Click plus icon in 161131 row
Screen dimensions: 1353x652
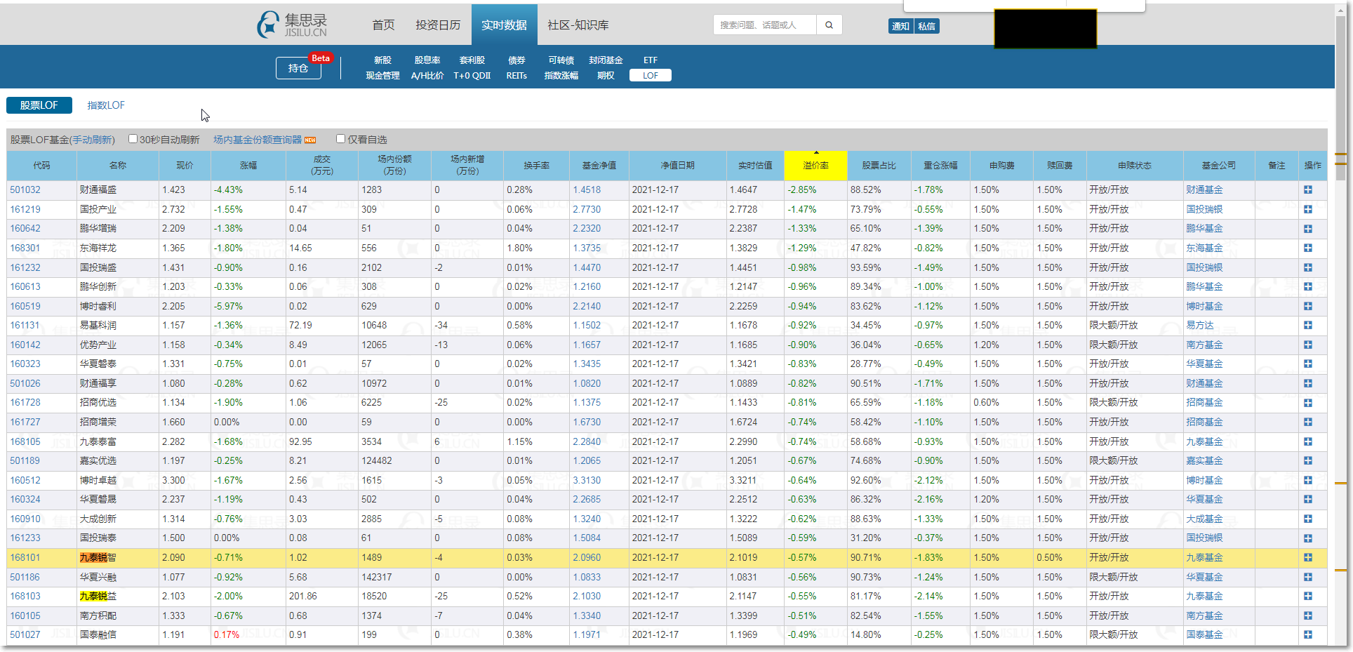[1308, 326]
